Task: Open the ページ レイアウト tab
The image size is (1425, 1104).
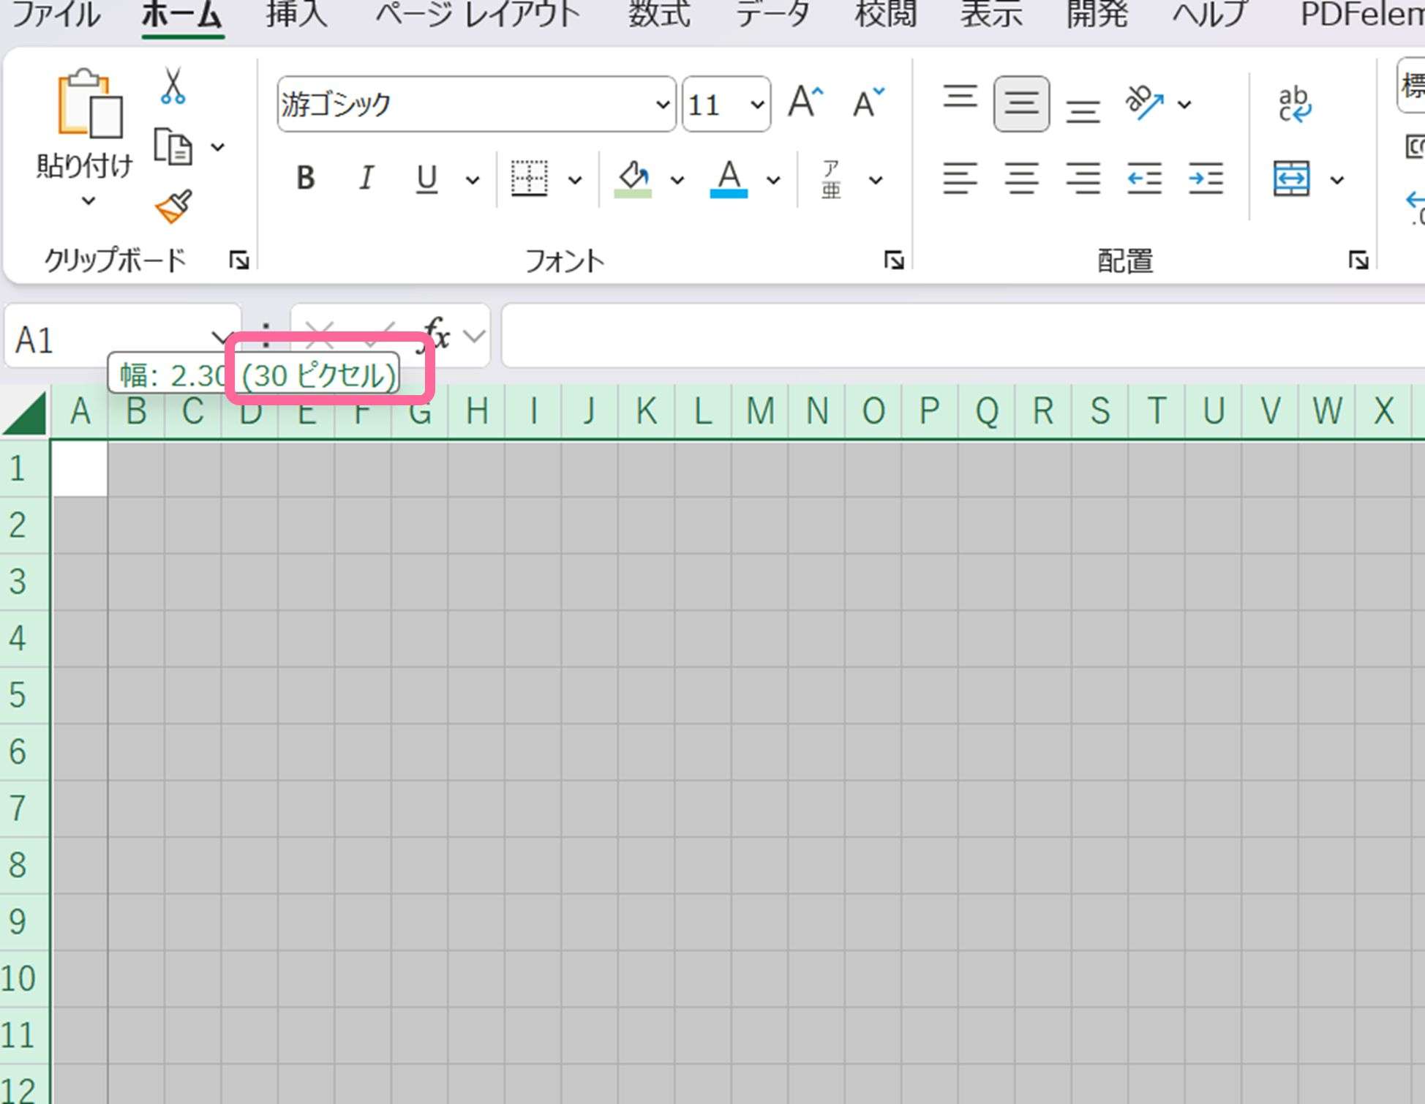Action: 478,14
